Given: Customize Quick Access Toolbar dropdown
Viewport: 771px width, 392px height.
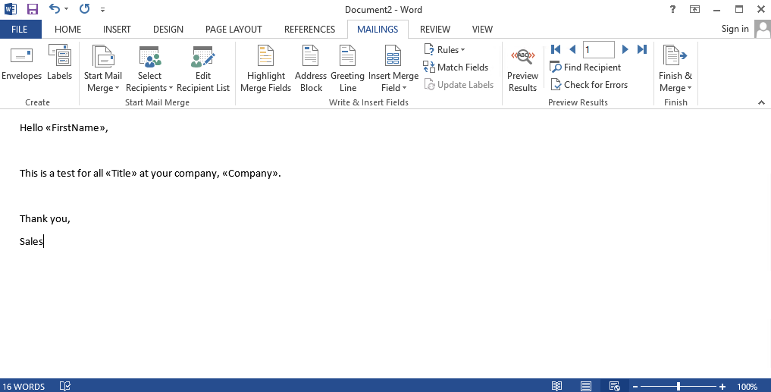Looking at the screenshot, I should click(102, 9).
